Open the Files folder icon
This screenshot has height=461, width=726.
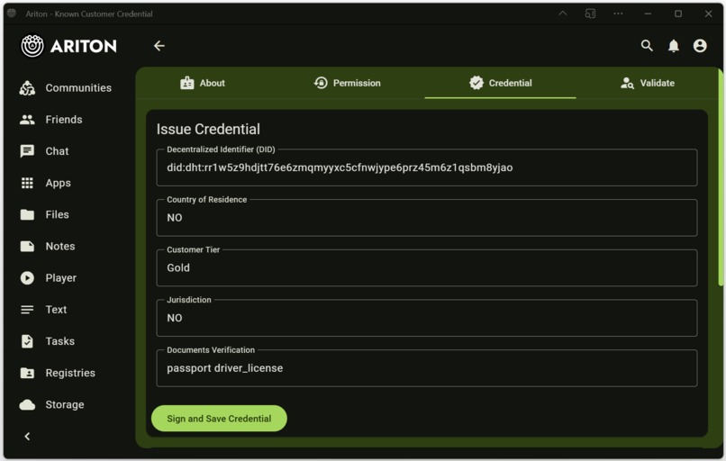[x=27, y=215]
